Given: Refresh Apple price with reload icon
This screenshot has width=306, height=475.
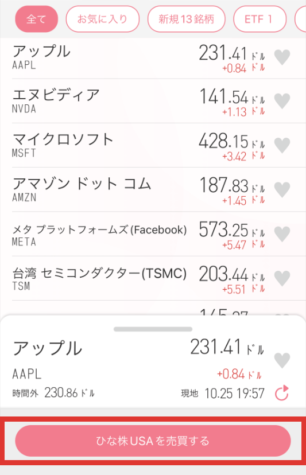Looking at the screenshot, I should pos(282,393).
